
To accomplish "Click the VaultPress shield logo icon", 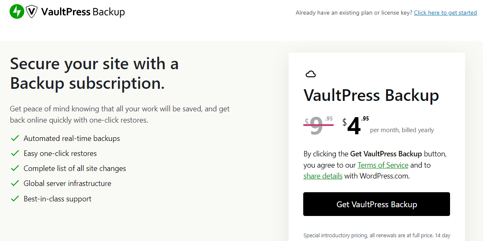I will coord(31,12).
